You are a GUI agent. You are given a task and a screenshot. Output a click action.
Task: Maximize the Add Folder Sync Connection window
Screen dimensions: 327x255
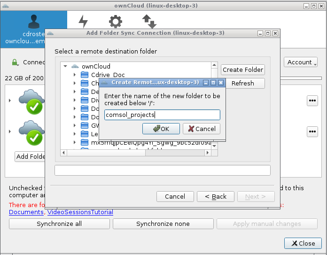[x=268, y=33]
